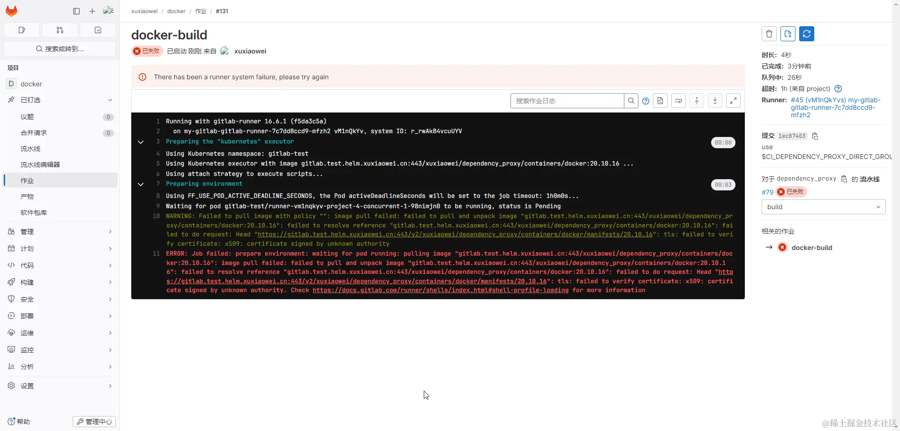Viewport: 900px width, 431px height.
Task: Click the 搜索或转到 search box
Action: tap(60, 49)
